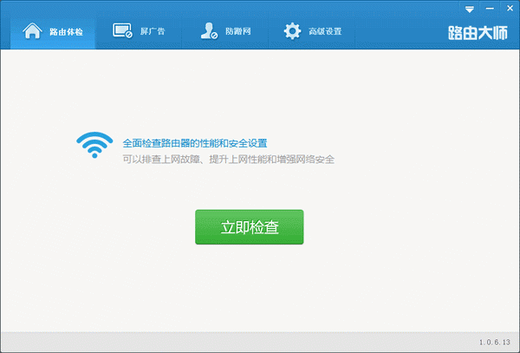Click the house icon for 路由体检
The width and height of the screenshot is (520, 353).
coord(32,31)
